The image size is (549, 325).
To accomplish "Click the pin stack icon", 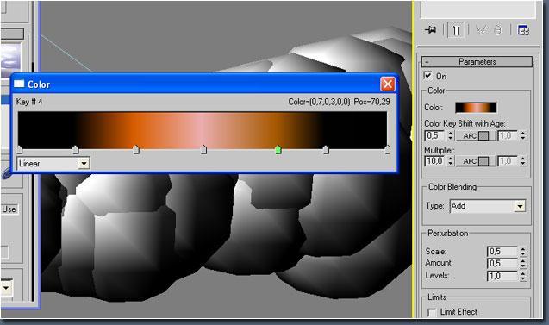I will [x=431, y=30].
